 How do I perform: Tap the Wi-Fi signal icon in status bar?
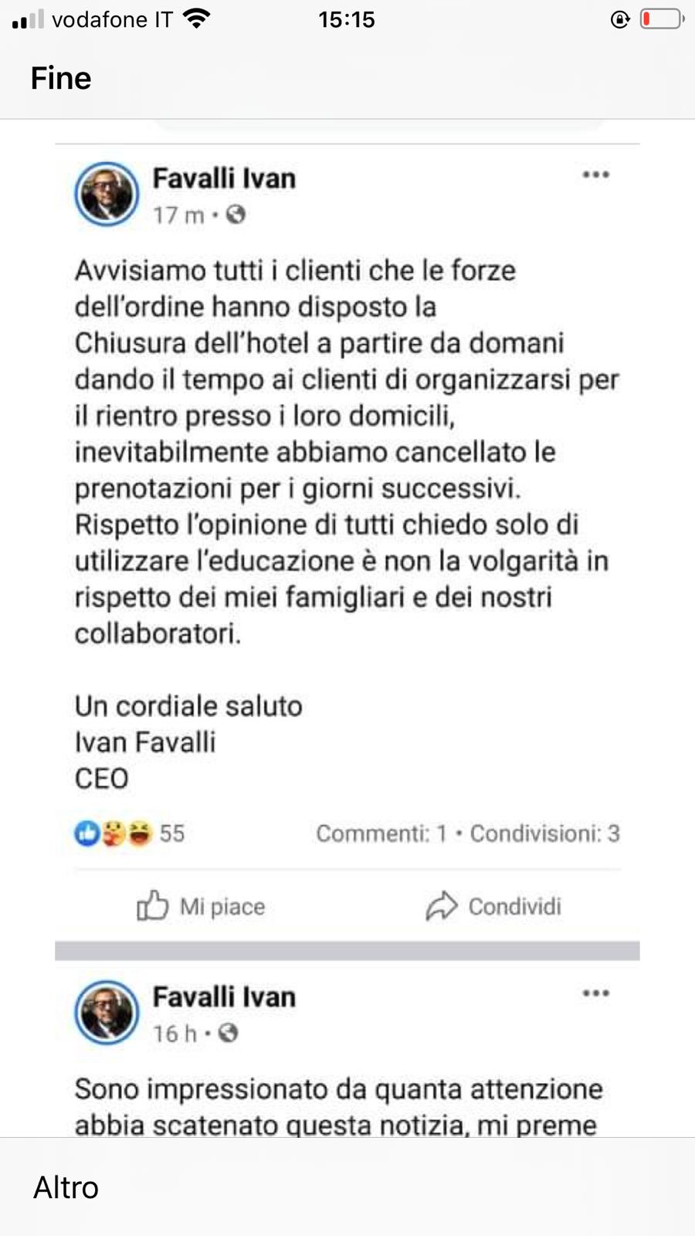point(197,19)
